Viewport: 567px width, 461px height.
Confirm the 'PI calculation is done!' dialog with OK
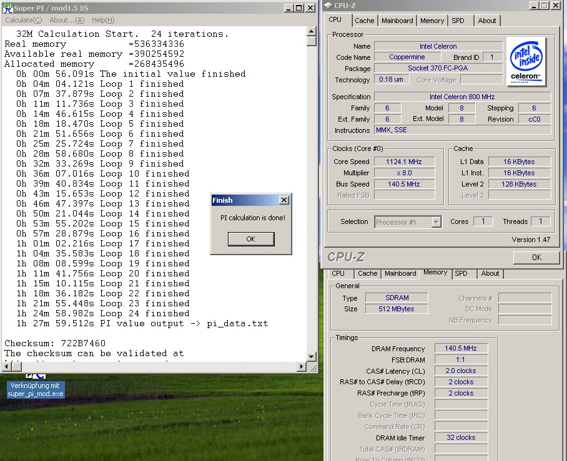click(x=251, y=239)
